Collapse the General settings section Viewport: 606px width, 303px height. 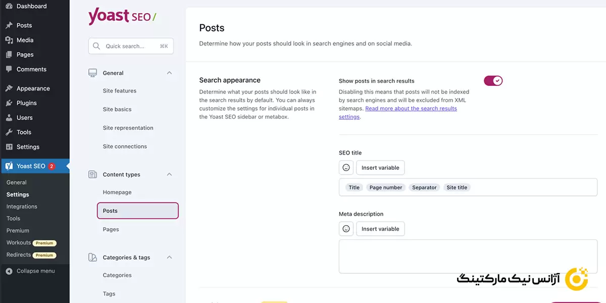pyautogui.click(x=169, y=73)
